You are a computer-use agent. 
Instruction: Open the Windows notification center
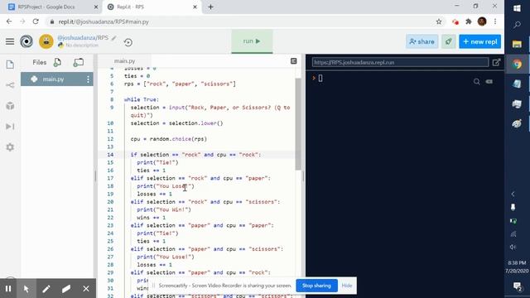click(x=517, y=286)
